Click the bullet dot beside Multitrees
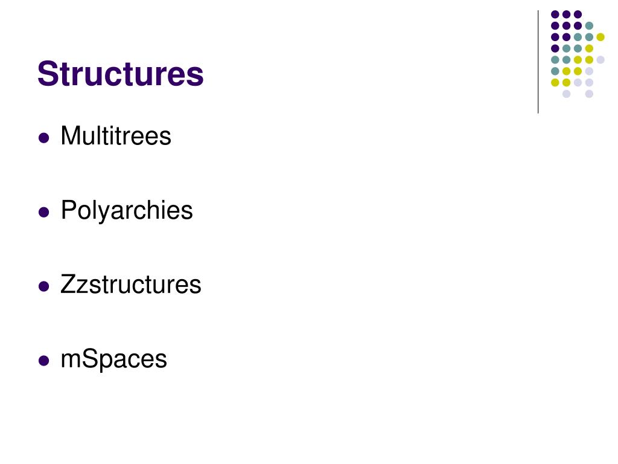 pyautogui.click(x=43, y=138)
